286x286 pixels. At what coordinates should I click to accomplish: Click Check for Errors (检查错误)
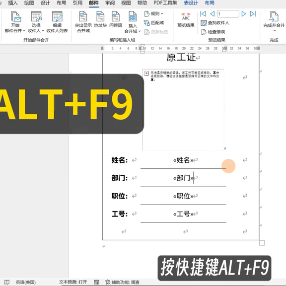[213, 32]
